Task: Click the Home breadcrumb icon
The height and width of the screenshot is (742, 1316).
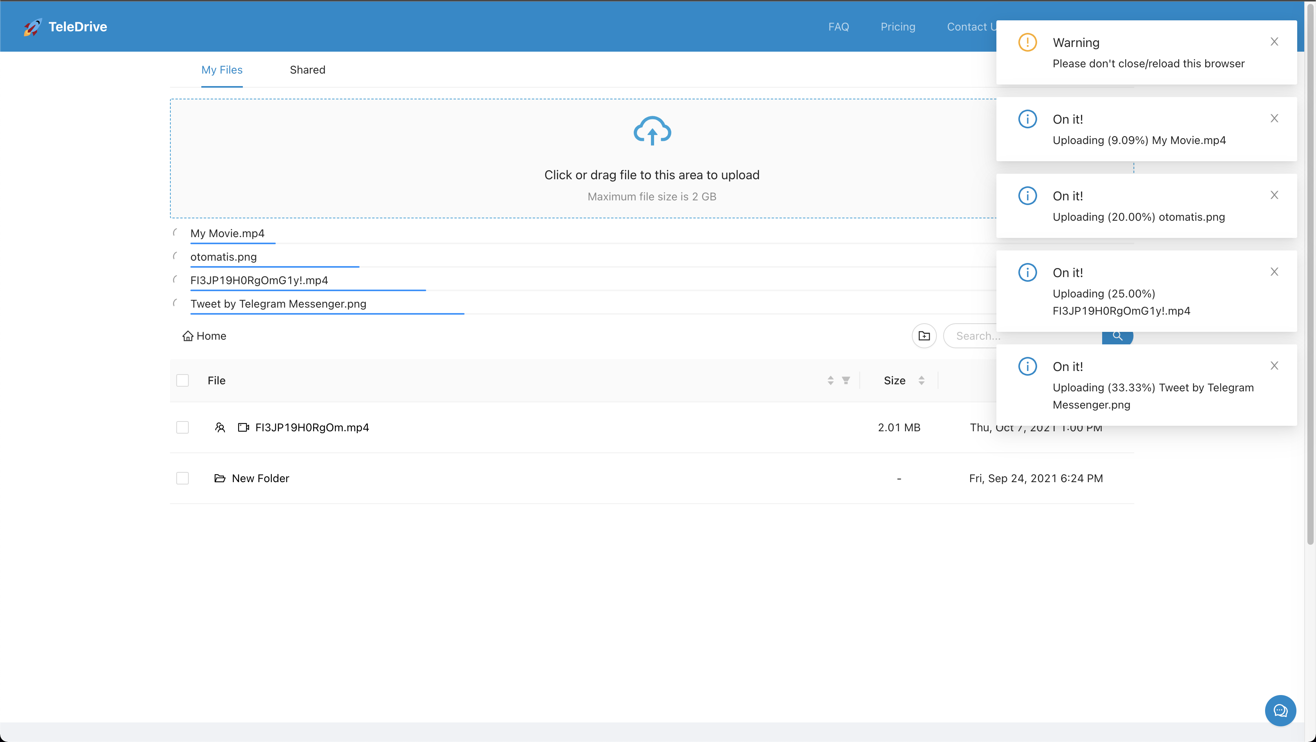Action: [x=188, y=336]
